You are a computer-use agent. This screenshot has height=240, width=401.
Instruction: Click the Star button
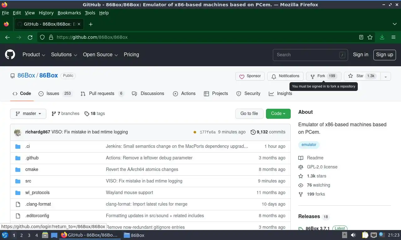coord(362,76)
